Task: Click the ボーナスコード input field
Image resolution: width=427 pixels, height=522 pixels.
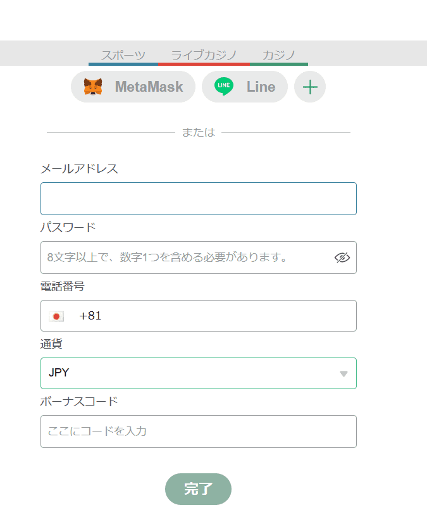Action: tap(199, 432)
